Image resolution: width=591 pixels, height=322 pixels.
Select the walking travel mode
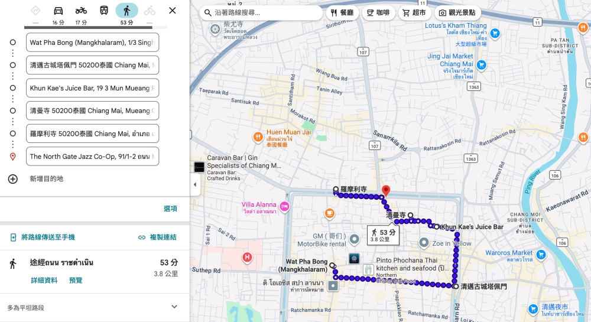click(x=126, y=11)
